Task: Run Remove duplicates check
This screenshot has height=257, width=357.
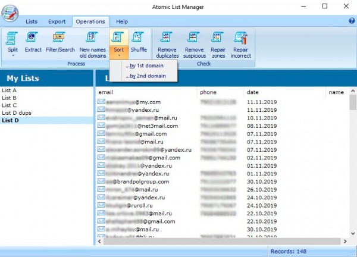Action: point(167,45)
